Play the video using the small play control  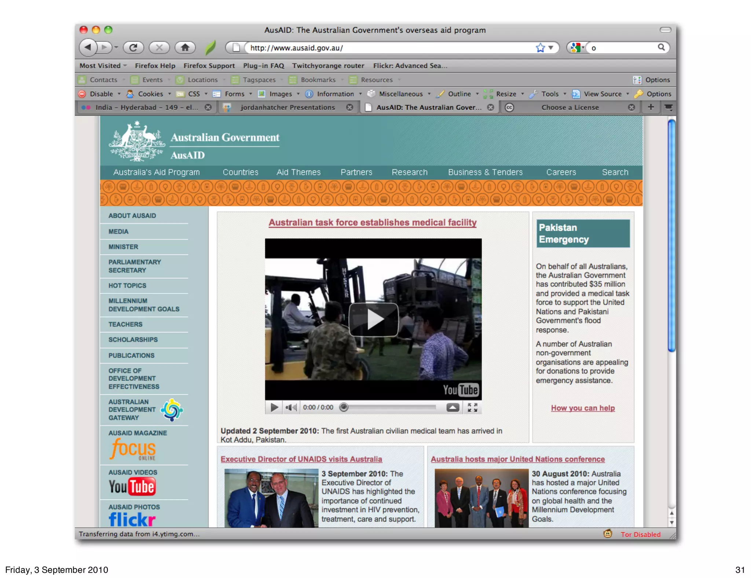274,407
